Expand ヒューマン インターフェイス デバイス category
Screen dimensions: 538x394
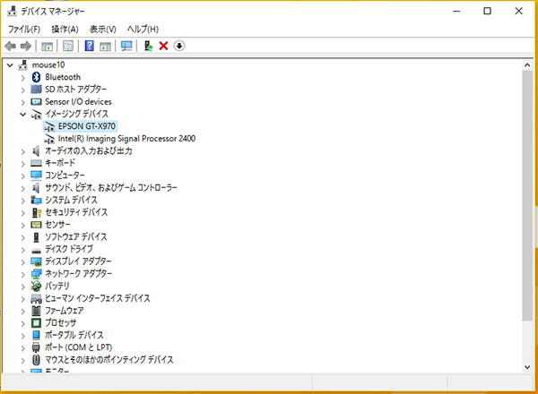(22, 299)
